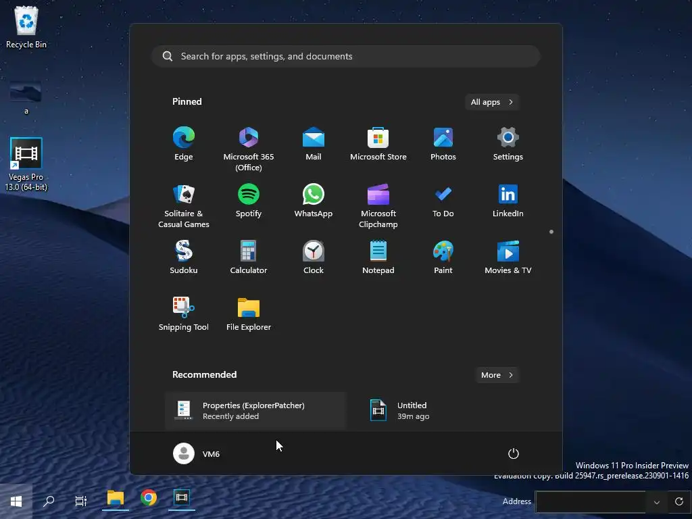
Task: Open LinkedIn
Action: point(508,201)
